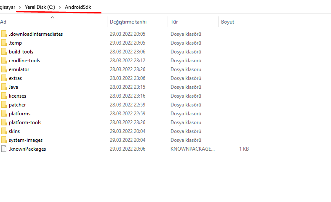Click AndroidSdk in the address breadcrumb
331x202 pixels.
coord(78,7)
